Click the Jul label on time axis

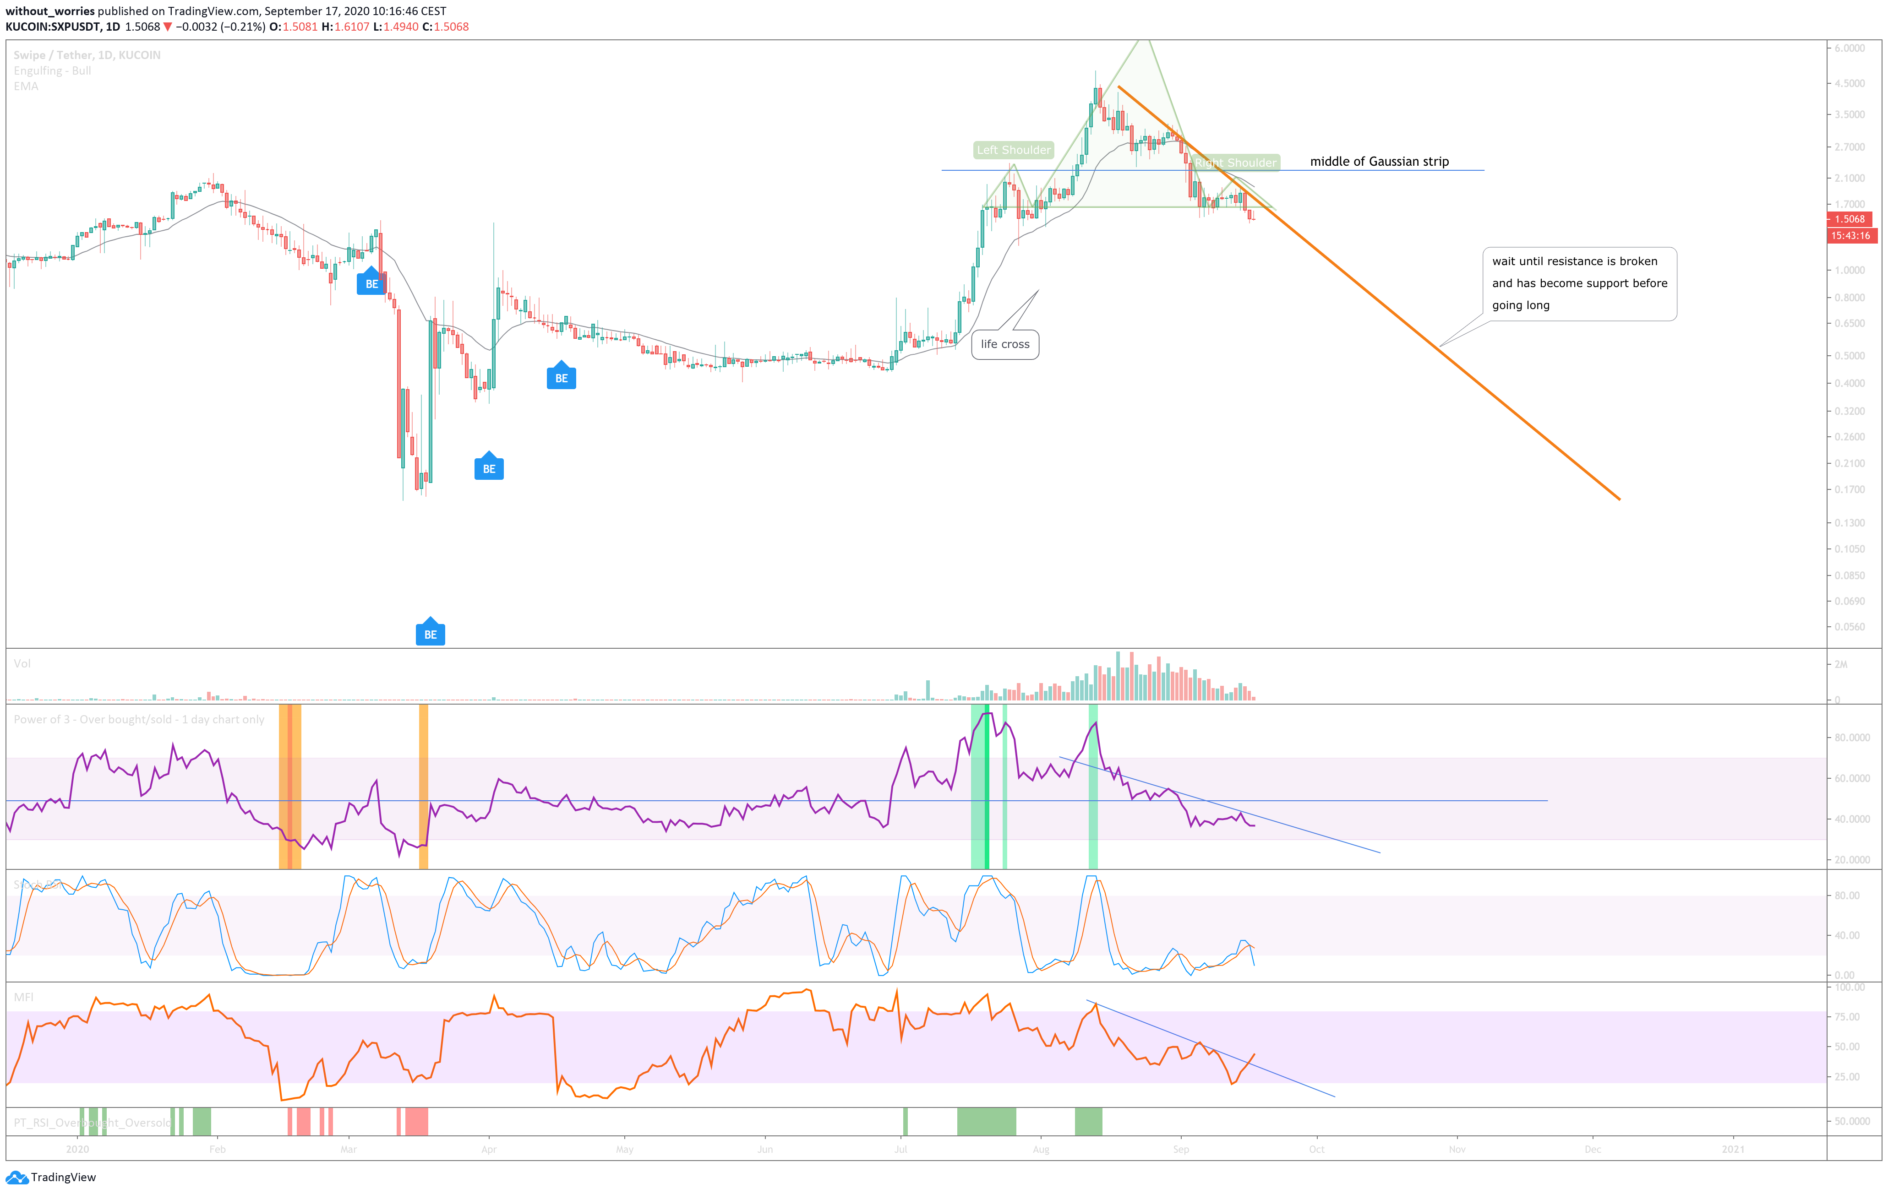coord(901,1149)
